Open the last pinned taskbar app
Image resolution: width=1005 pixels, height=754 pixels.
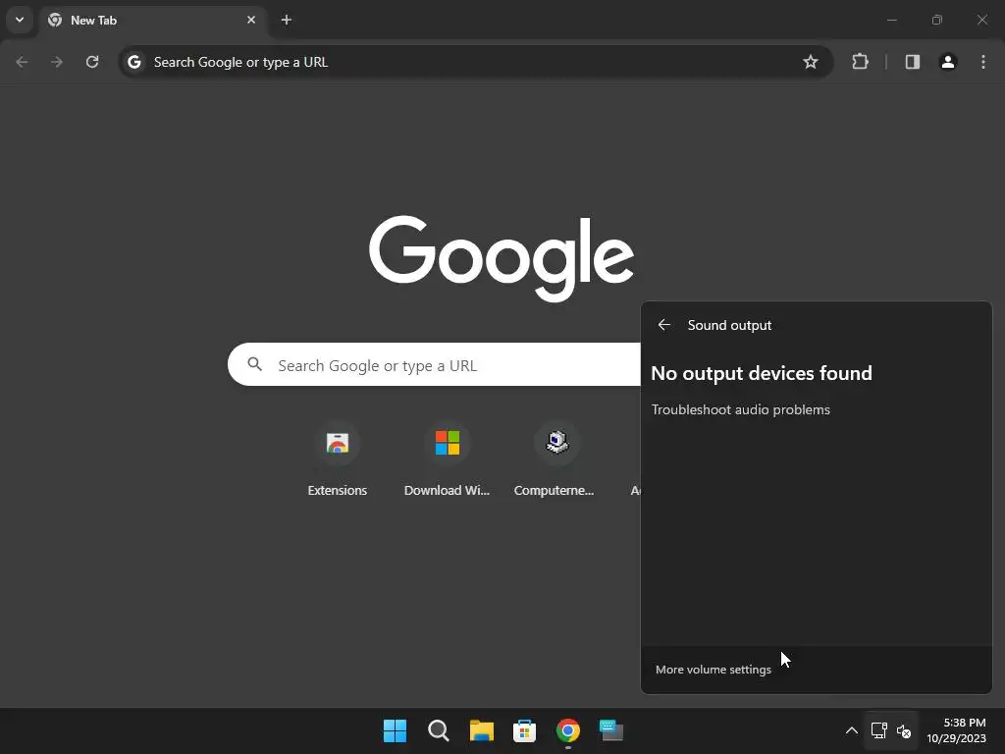coord(610,730)
